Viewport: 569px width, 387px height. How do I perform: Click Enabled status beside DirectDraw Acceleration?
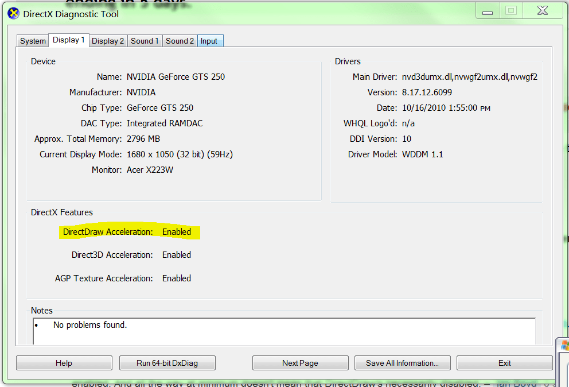177,232
